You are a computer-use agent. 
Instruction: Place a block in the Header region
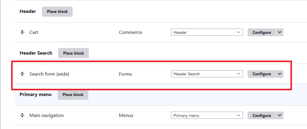57,11
